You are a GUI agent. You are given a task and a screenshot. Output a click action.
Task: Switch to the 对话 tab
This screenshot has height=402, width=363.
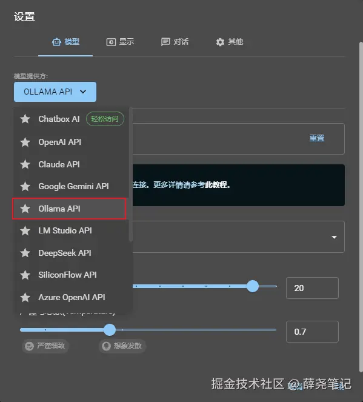click(x=175, y=42)
